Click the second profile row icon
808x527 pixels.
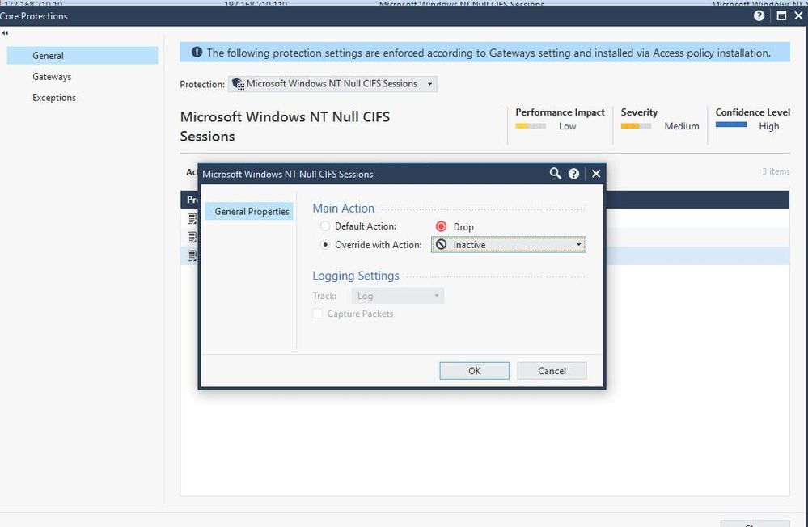click(192, 238)
